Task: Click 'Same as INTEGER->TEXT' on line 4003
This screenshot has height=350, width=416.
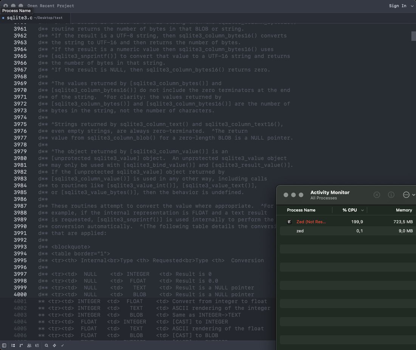Action: pyautogui.click(x=206, y=315)
